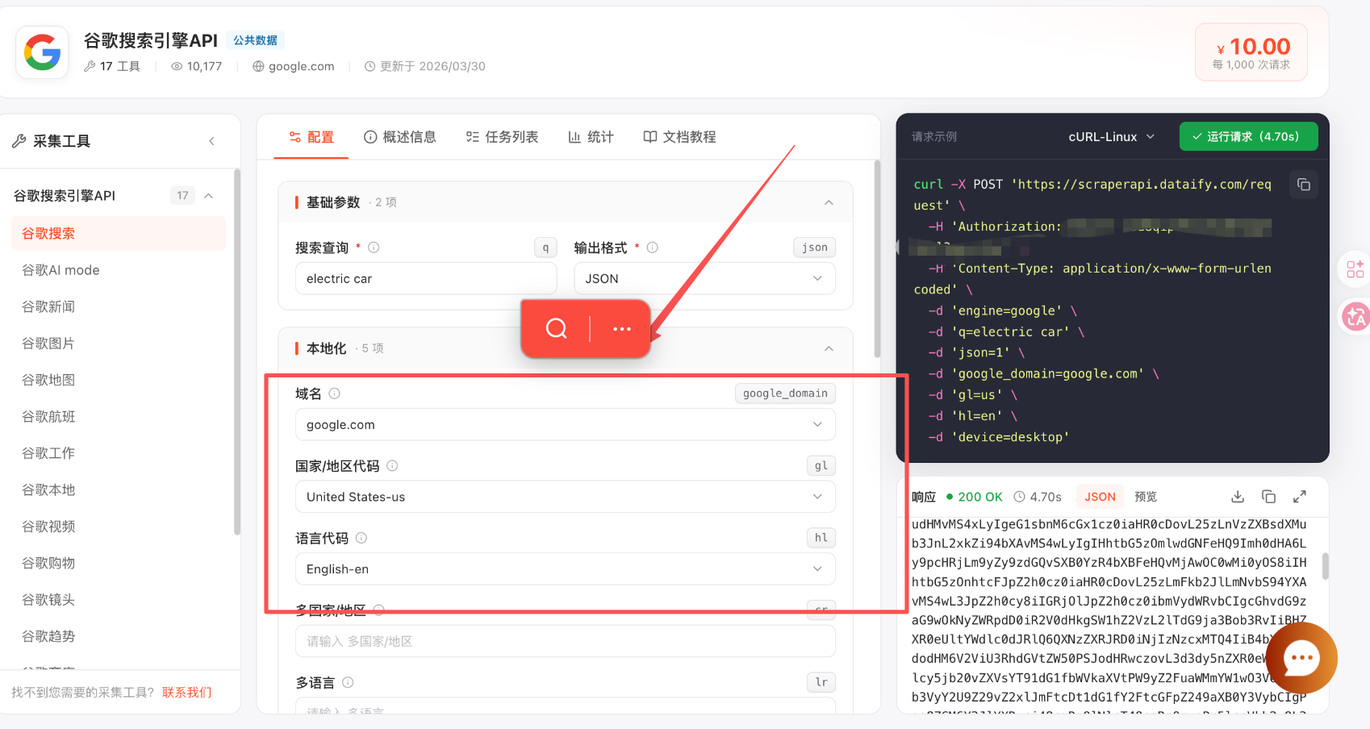Select 谷歌图片 in the sidebar
This screenshot has height=729, width=1370.
point(119,344)
